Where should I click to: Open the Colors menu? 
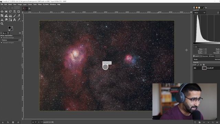pyautogui.click(x=30, y=4)
